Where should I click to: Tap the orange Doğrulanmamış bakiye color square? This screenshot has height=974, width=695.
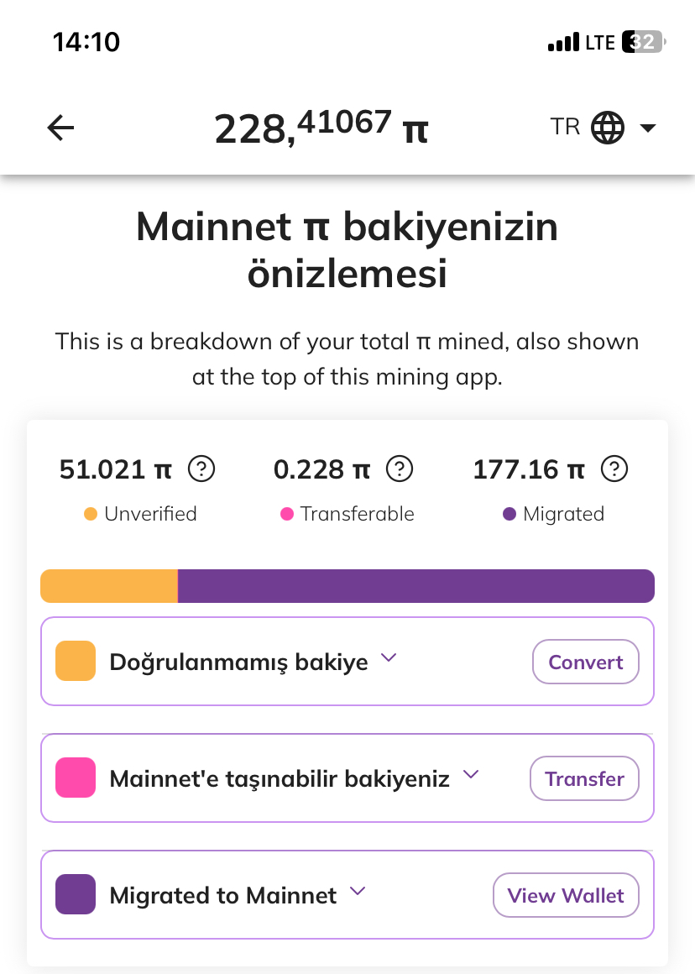pos(76,661)
